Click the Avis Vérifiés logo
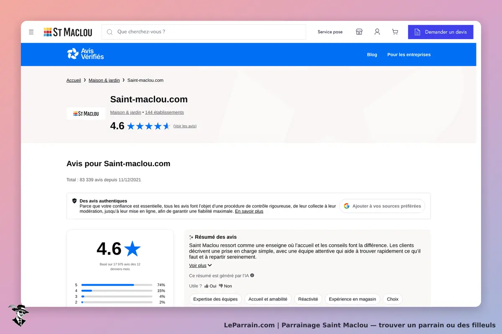This screenshot has width=502, height=334. [85, 54]
